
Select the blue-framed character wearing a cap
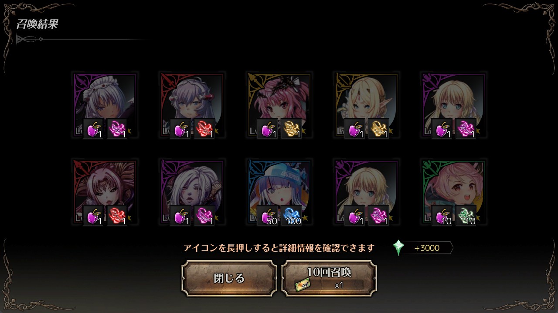[279, 192]
